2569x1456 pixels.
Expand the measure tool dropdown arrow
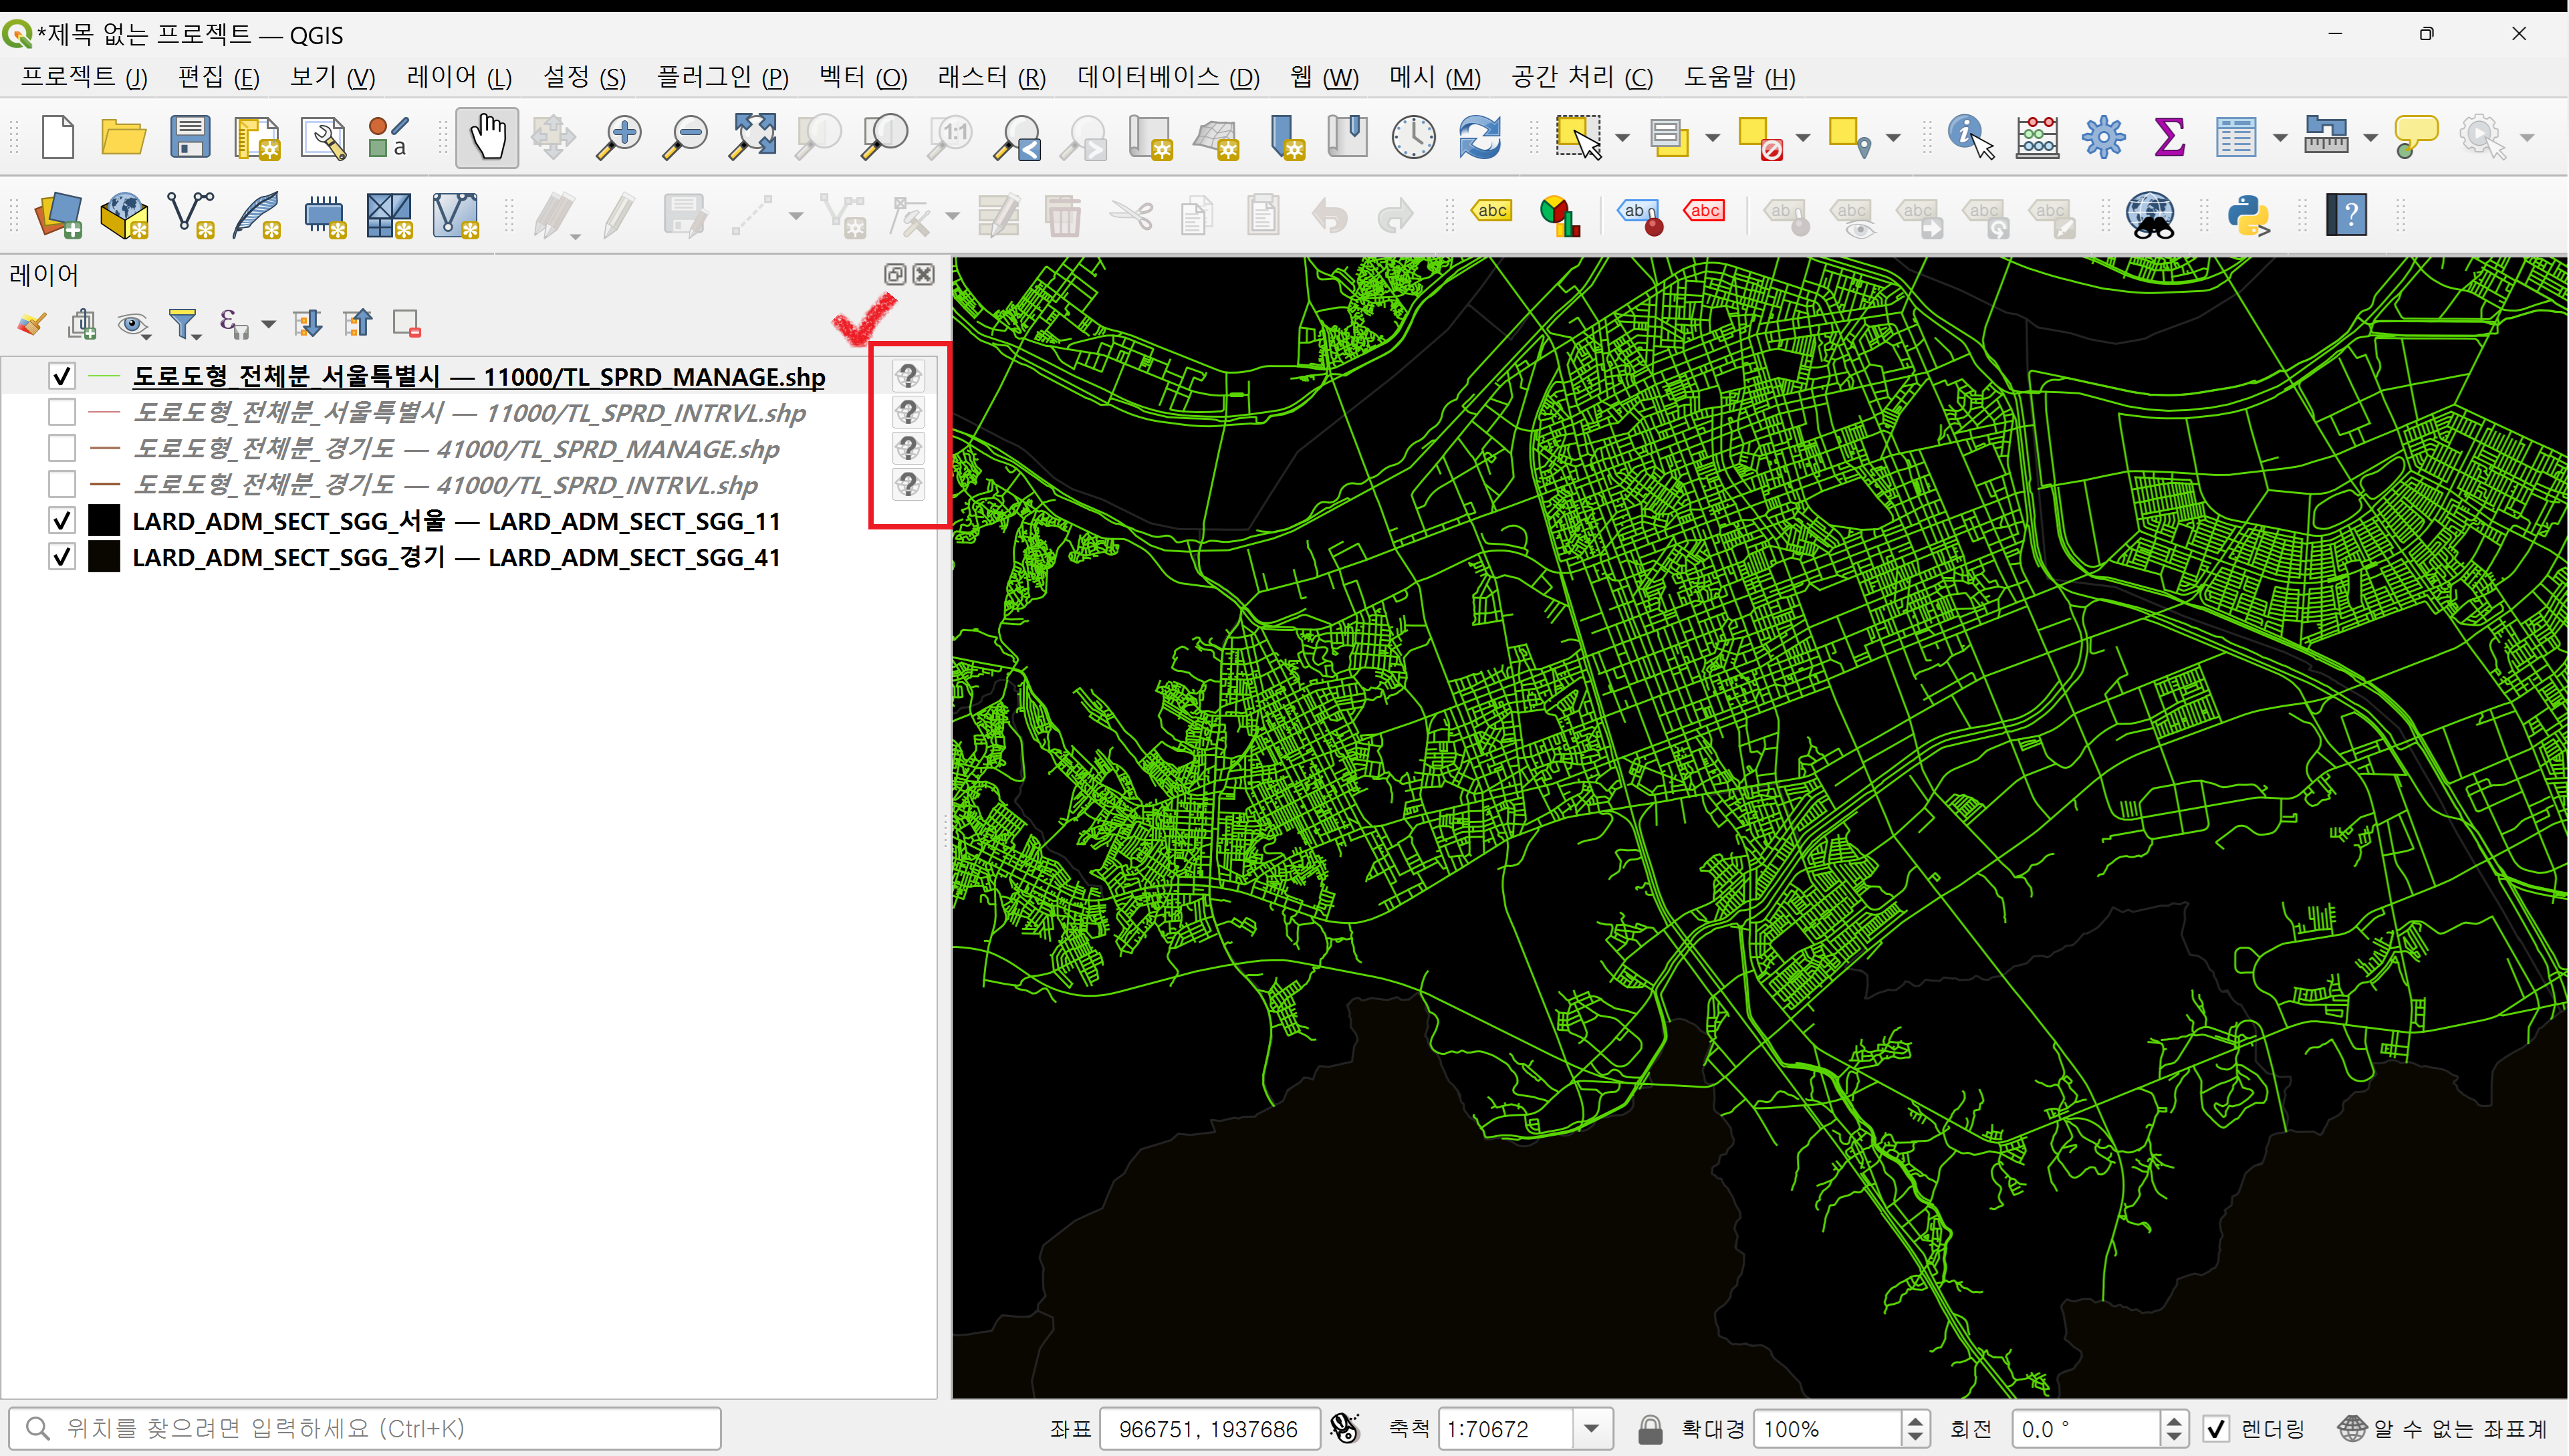[x=2370, y=138]
